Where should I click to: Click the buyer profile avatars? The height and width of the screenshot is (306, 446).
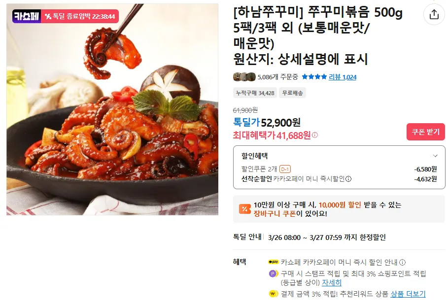[x=244, y=77]
